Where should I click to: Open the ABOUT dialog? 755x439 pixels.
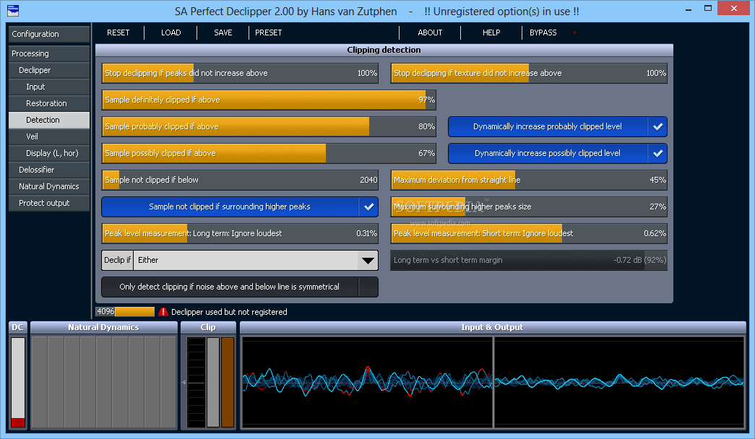tap(430, 32)
